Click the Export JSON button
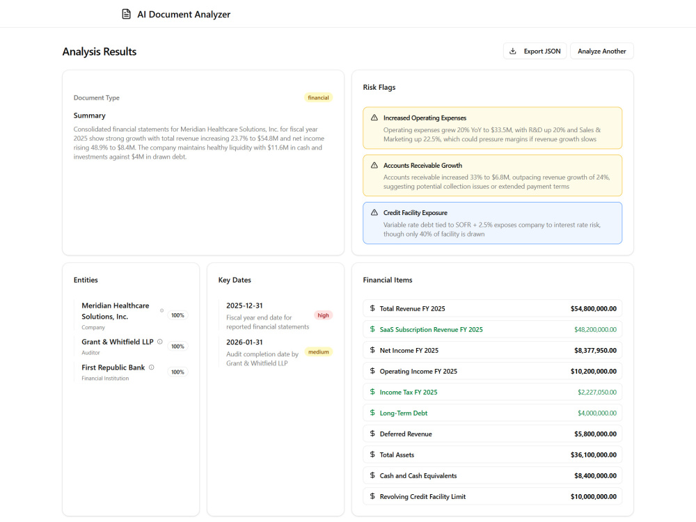The image size is (696, 522). coord(535,51)
